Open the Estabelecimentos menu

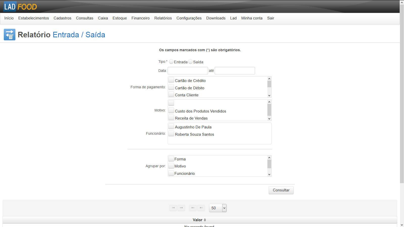click(x=34, y=18)
